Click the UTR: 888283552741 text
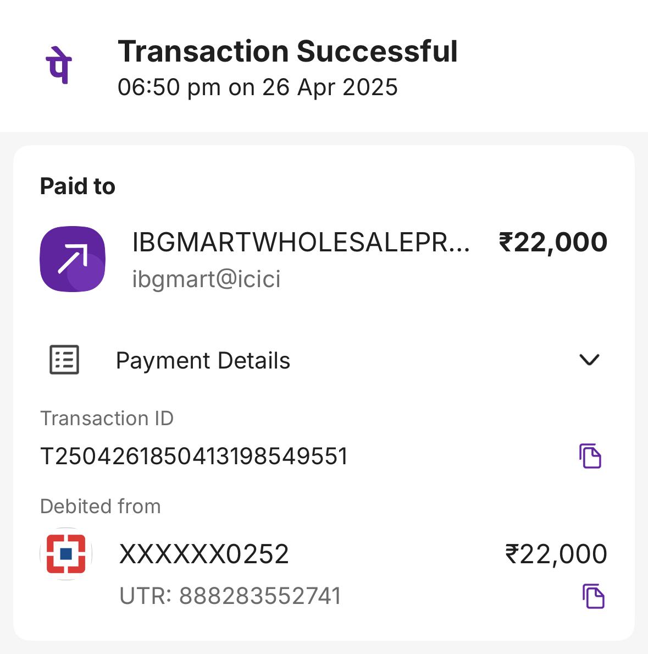This screenshot has height=654, width=648. 230,596
